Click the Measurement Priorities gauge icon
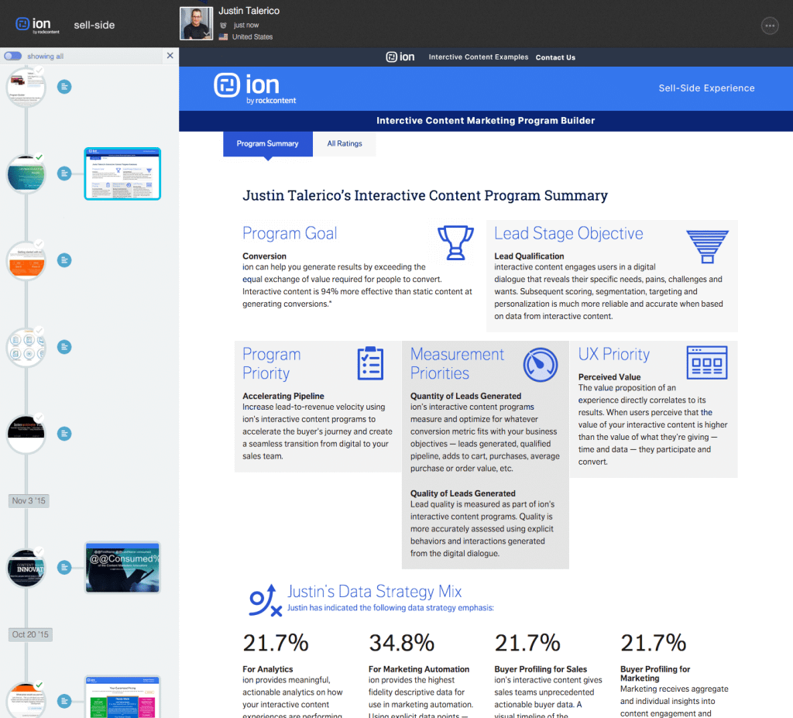The height and width of the screenshot is (718, 793). point(540,364)
